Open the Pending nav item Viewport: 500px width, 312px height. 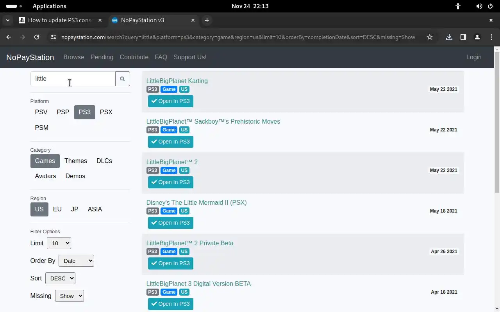[x=102, y=57]
